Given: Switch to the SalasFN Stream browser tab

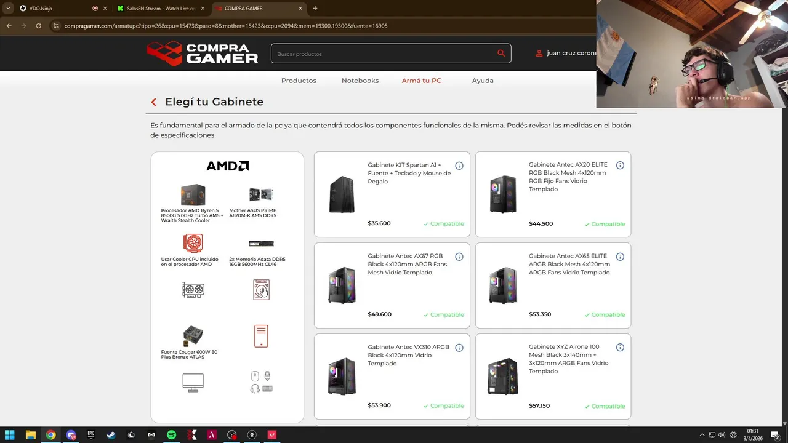Looking at the screenshot, I should pyautogui.click(x=161, y=9).
